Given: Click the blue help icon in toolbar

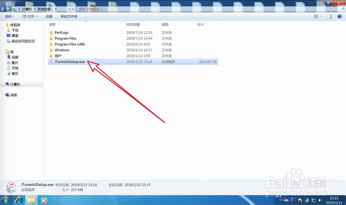Looking at the screenshot, I should pyautogui.click(x=339, y=17).
